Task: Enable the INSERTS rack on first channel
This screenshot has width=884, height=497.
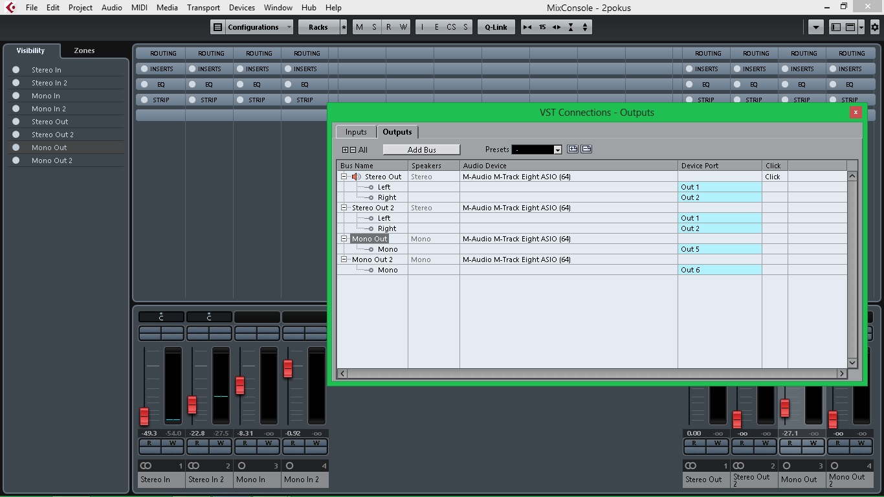Action: 144,69
